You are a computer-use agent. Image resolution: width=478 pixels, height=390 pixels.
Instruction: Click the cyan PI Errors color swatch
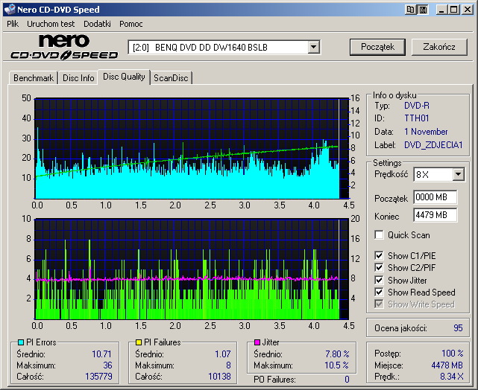(x=21, y=342)
